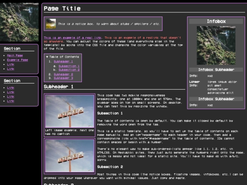Click the 'Longer Info:' label in Infobox

click(x=194, y=84)
